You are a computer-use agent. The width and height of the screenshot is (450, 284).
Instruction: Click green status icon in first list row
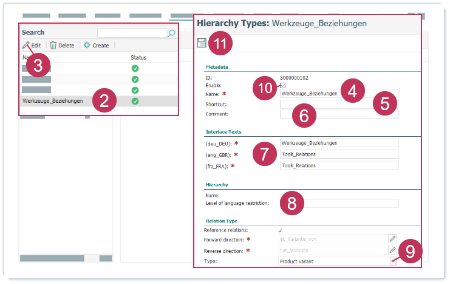pyautogui.click(x=135, y=68)
